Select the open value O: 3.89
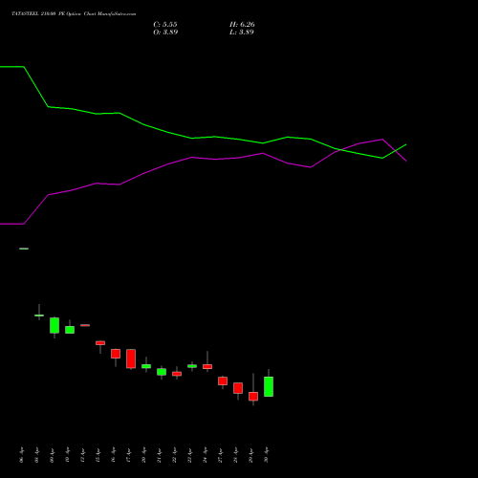Image resolution: width=478 pixels, height=478 pixels. (165, 32)
